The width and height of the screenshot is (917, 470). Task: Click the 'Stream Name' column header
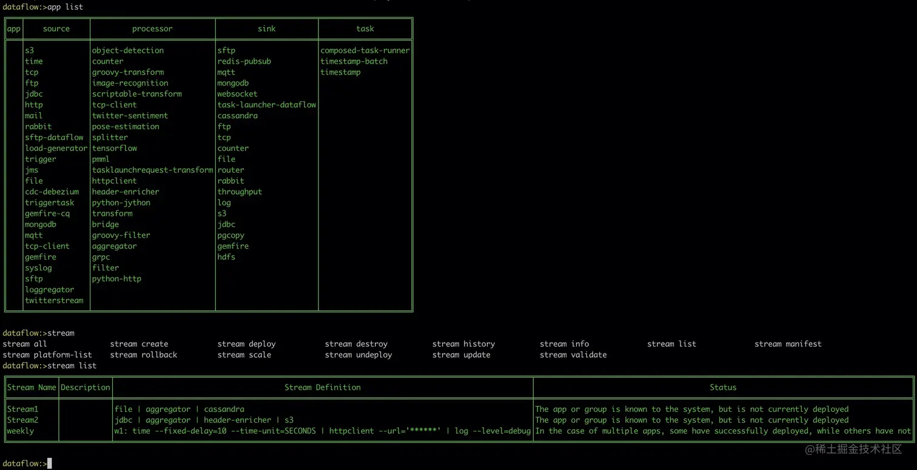pyautogui.click(x=32, y=387)
